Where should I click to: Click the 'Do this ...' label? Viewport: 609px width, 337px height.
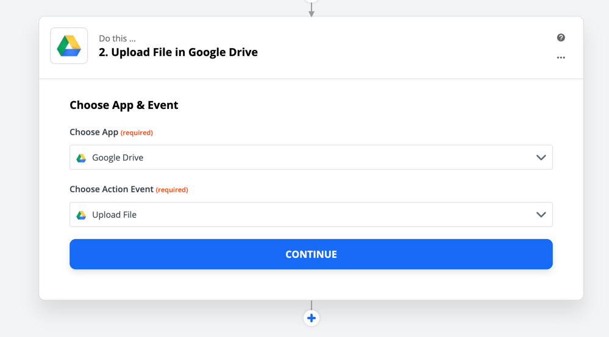[x=117, y=38]
